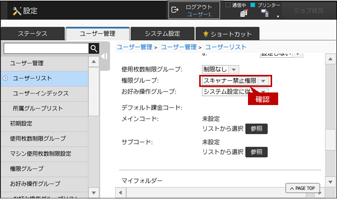
Task: Select 初期設定 in the side menu
Action: 44,124
